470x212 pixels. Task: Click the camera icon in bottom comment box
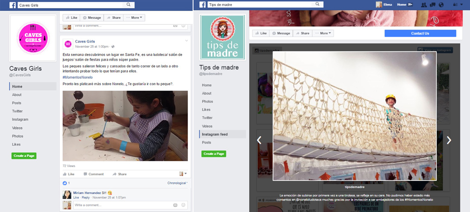[x=175, y=205]
